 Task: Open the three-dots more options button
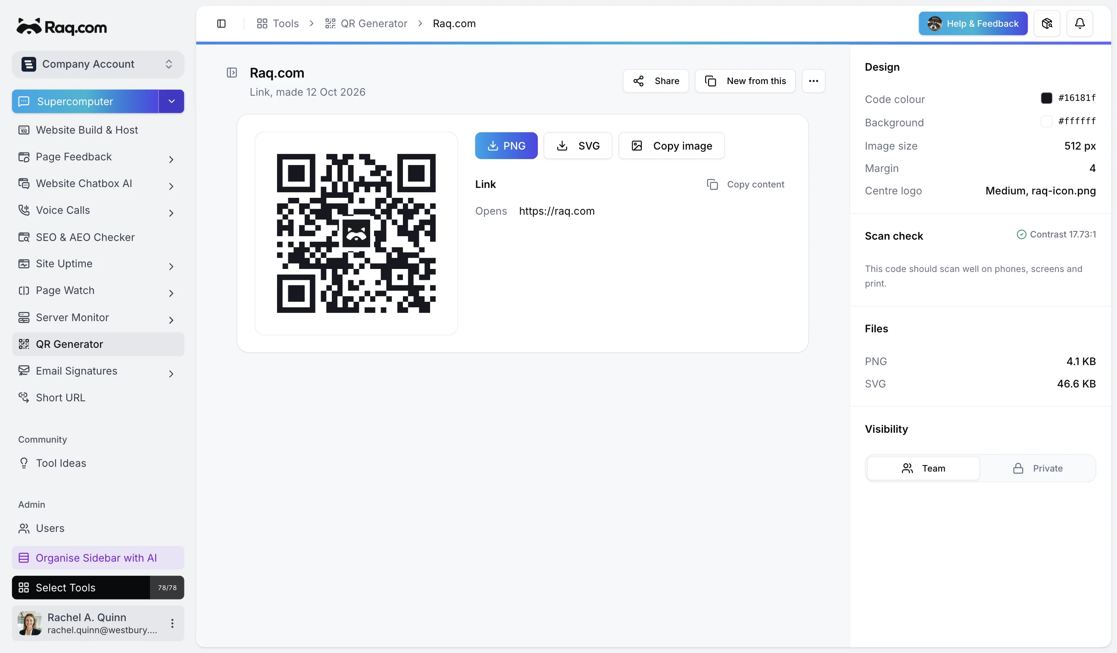coord(813,81)
